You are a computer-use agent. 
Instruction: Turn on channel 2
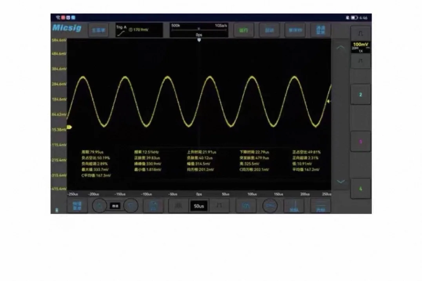tap(361, 95)
